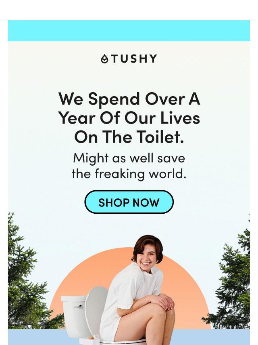Click 'Might as well save' subheading text
The height and width of the screenshot is (345, 258).
[129, 158]
